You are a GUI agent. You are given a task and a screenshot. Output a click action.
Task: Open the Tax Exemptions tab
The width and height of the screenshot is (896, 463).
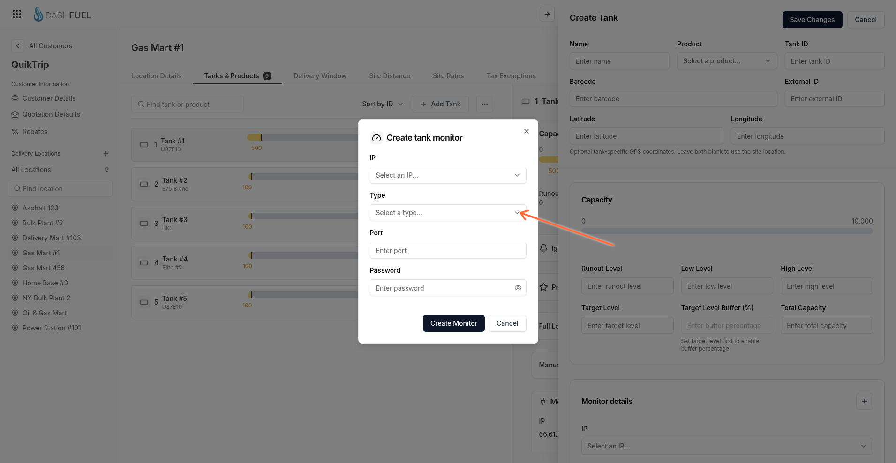(x=511, y=76)
